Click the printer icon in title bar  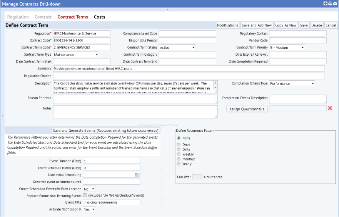[330, 4]
